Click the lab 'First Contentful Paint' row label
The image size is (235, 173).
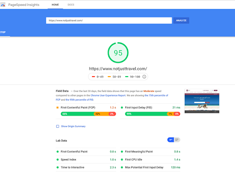[74, 151]
